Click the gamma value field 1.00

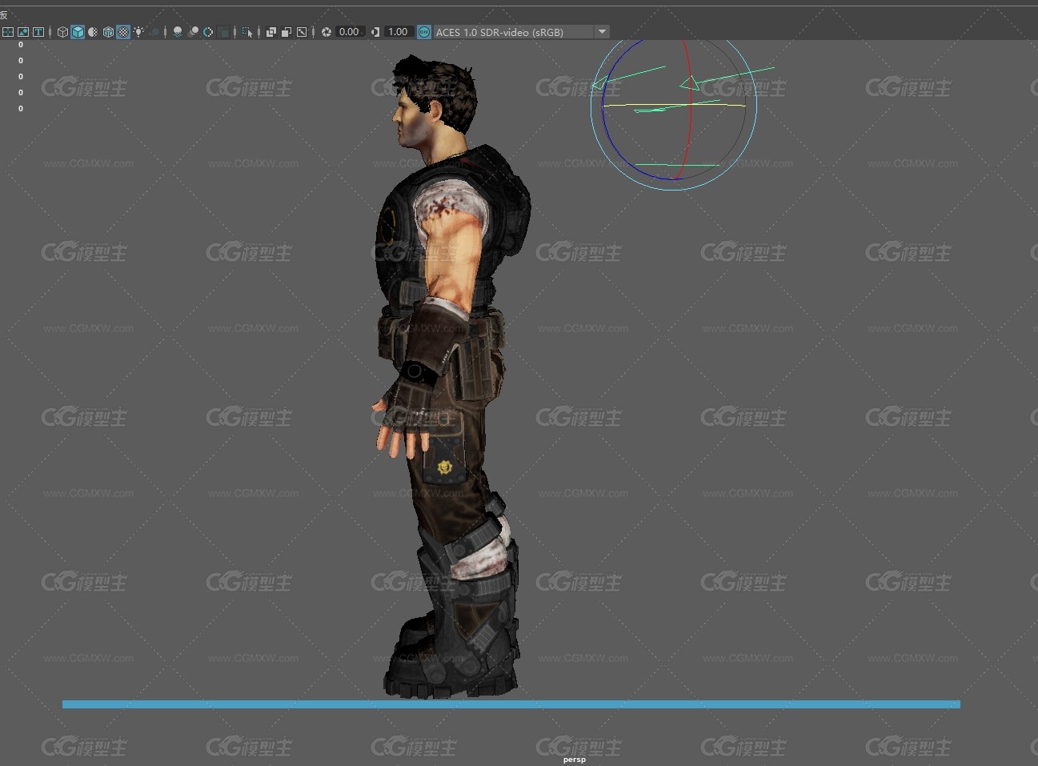[x=399, y=32]
